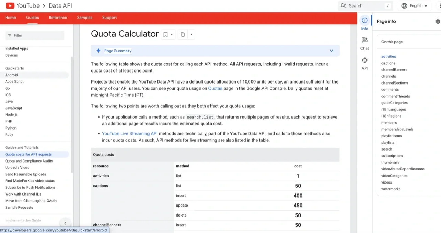Screen dimensions: 441x233
Task: Open the Node.js quickstart
Action: click(11, 115)
